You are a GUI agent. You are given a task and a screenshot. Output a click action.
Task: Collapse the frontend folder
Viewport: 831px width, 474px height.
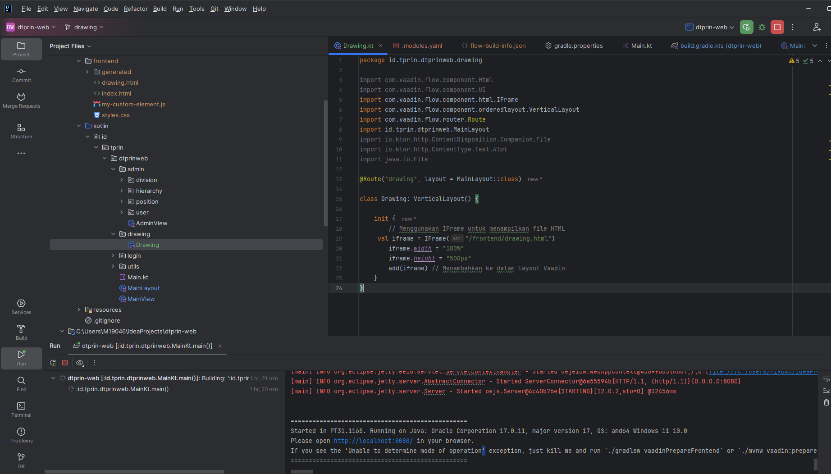(x=79, y=61)
